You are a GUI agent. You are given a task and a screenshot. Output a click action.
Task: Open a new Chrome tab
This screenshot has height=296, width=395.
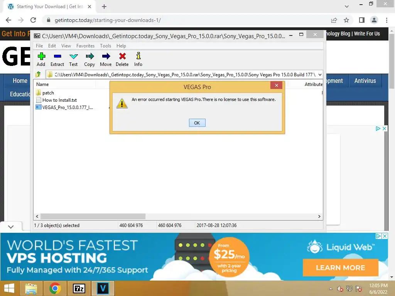coord(104,7)
